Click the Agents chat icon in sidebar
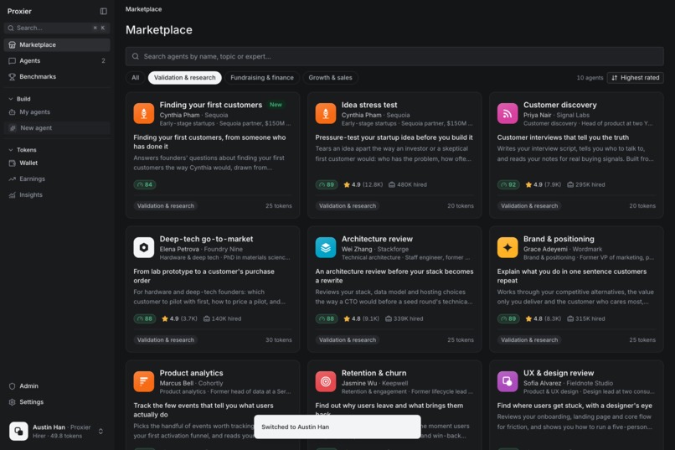This screenshot has width=675, height=450. click(12, 60)
